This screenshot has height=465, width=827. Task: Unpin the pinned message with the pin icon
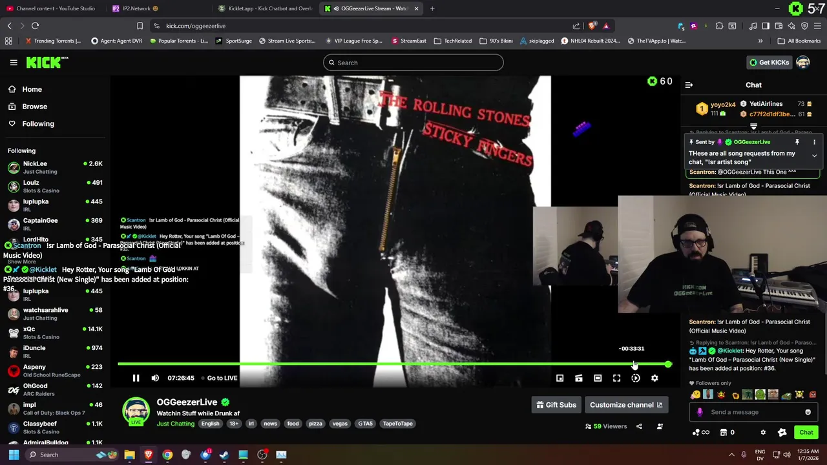click(797, 142)
